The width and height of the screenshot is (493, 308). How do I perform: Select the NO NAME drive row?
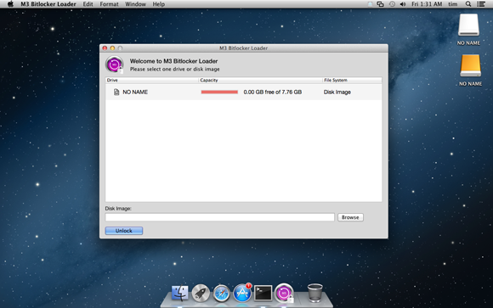tap(244, 92)
